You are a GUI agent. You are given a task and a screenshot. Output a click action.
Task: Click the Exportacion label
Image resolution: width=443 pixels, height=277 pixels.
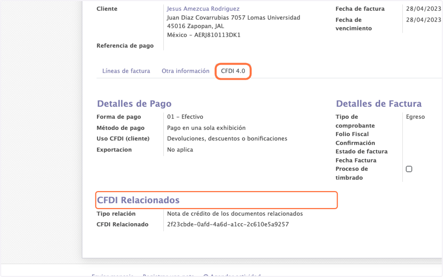pyautogui.click(x=114, y=150)
